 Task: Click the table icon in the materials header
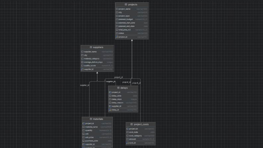[x=91, y=119]
